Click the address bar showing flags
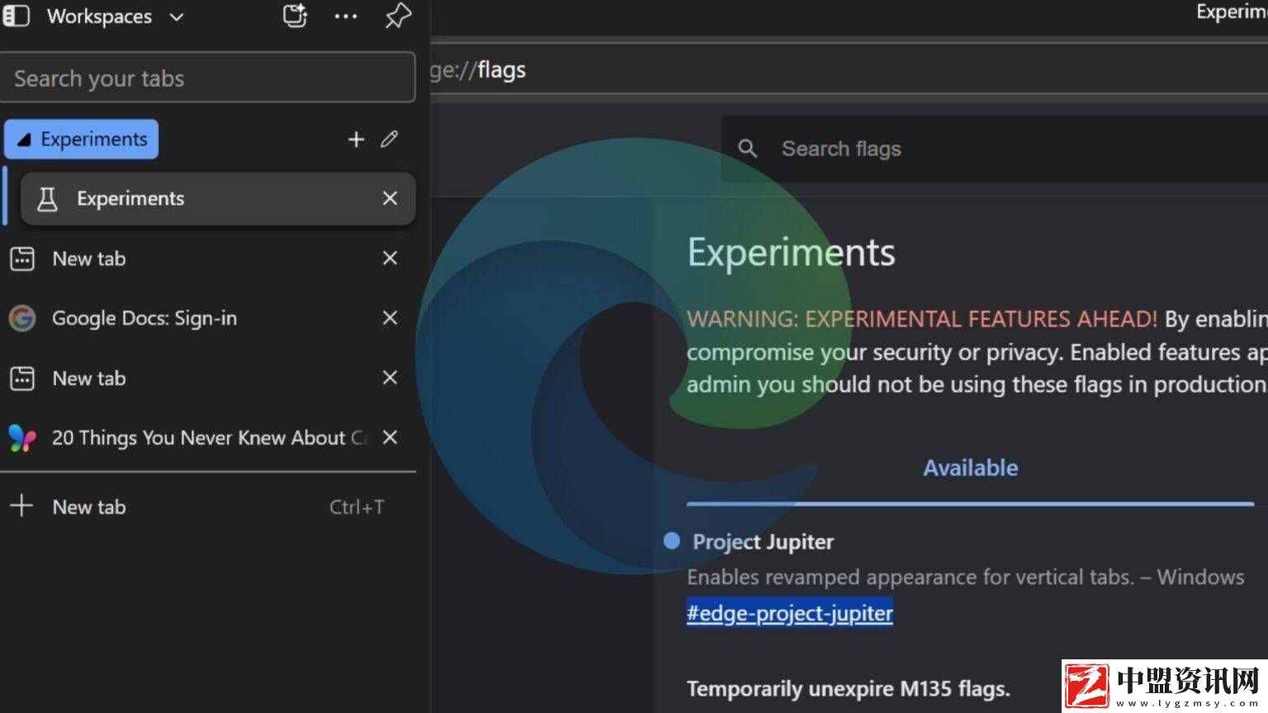 (x=849, y=70)
